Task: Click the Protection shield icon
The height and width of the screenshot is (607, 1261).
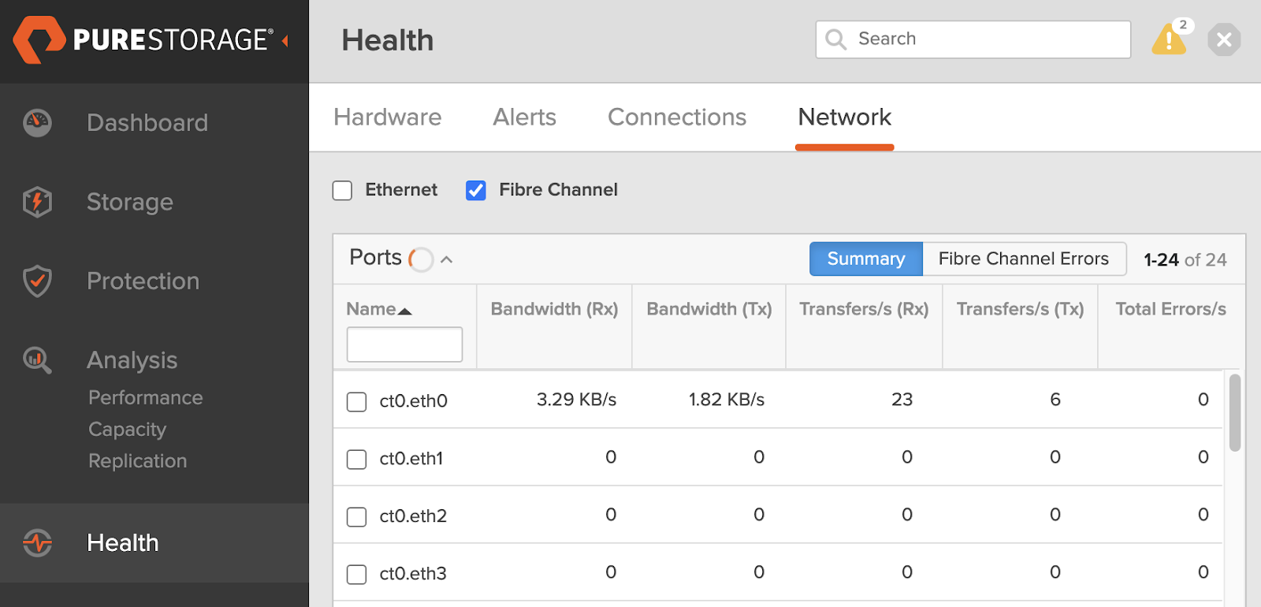Action: pos(37,281)
